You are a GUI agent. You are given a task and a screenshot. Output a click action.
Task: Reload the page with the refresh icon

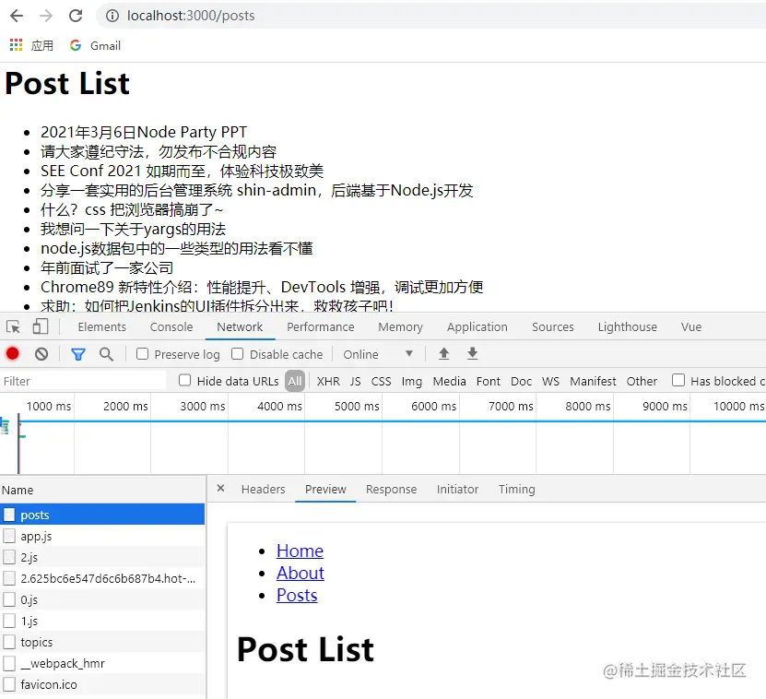tap(76, 16)
